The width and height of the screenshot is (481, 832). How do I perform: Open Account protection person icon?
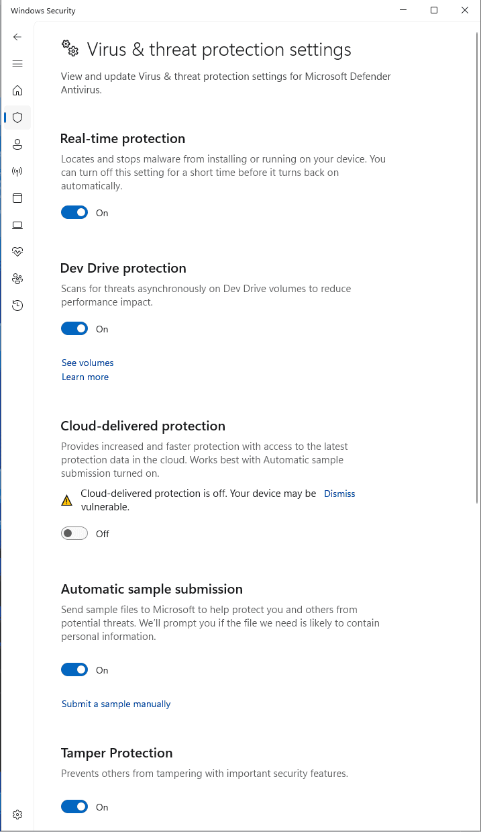[17, 144]
